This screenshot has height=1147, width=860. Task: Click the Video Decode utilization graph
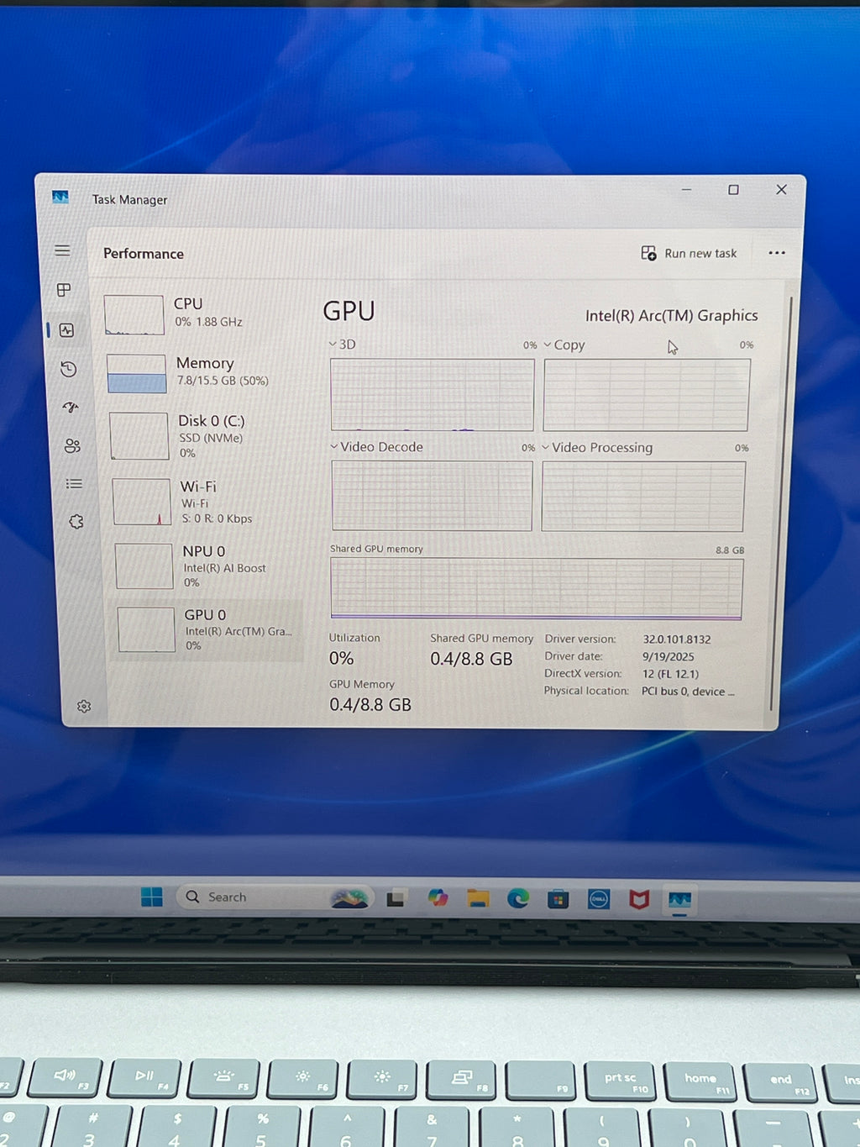(x=432, y=496)
